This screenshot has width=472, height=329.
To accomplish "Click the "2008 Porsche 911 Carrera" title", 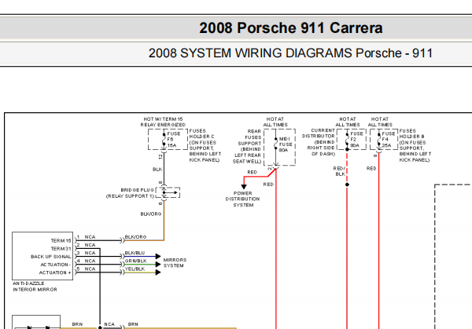I will [x=291, y=28].
